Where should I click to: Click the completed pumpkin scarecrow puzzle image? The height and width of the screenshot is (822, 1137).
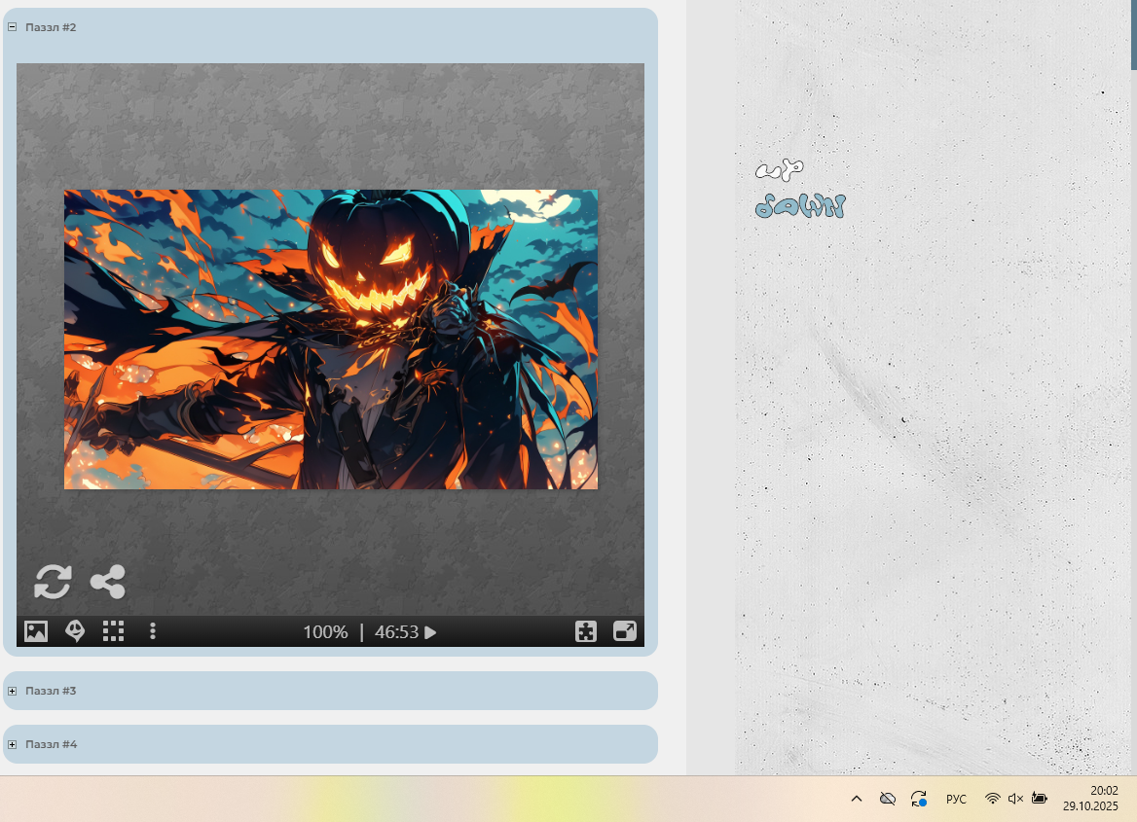[331, 340]
